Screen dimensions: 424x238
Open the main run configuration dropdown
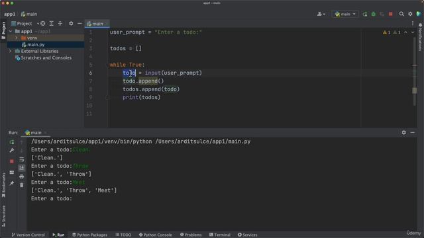point(345,14)
